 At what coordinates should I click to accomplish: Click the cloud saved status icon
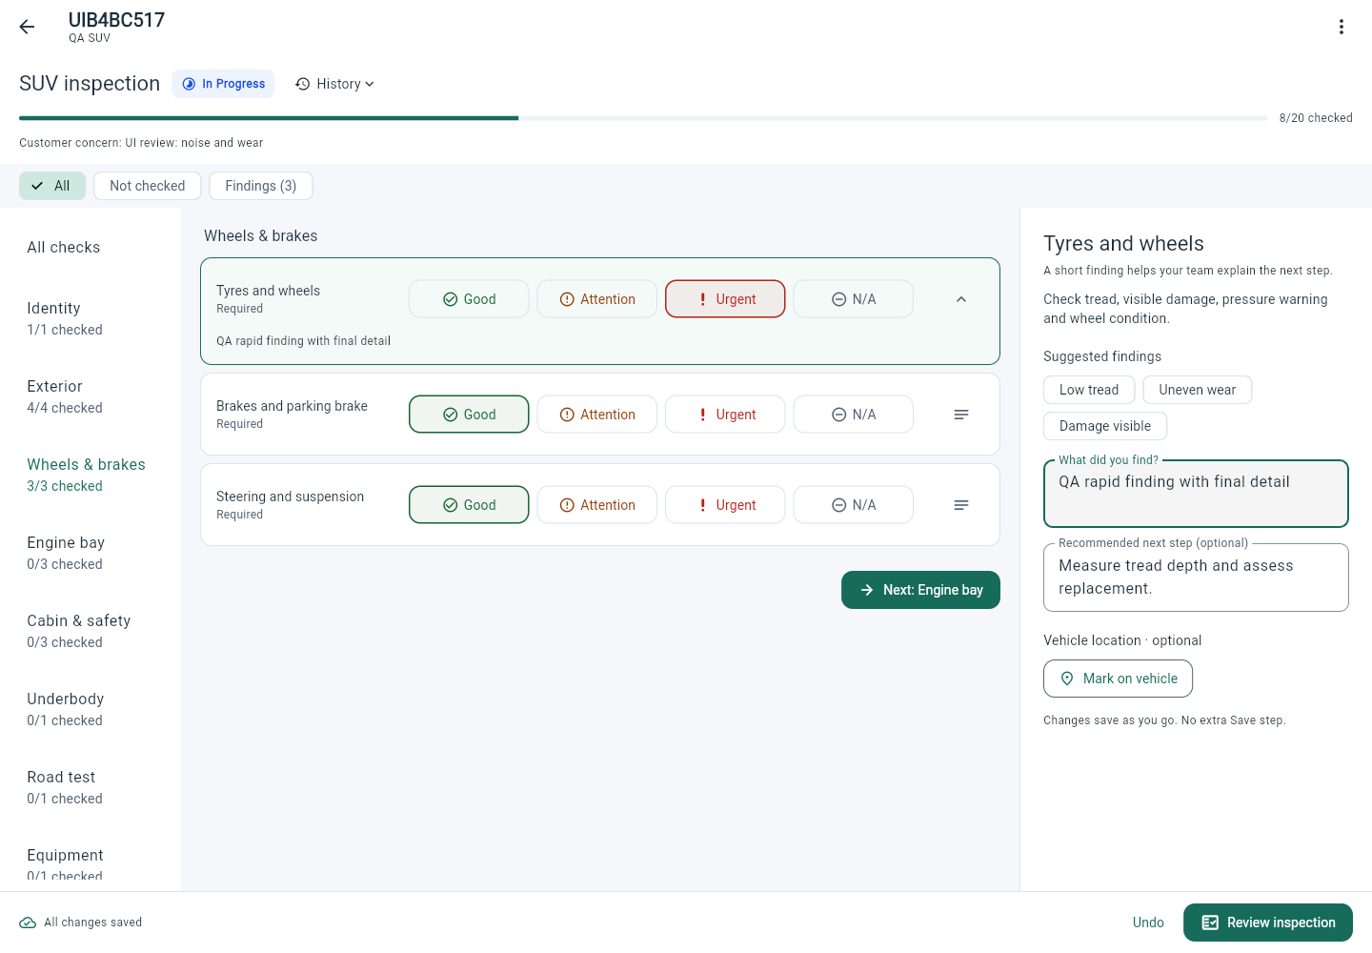pos(28,923)
